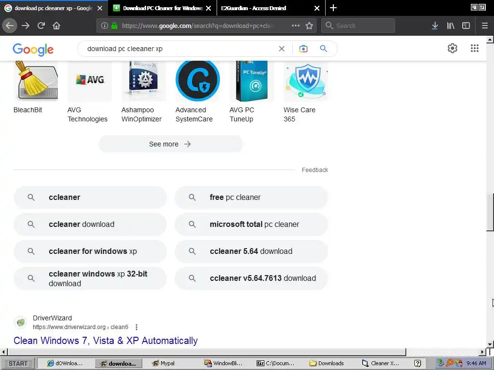This screenshot has height=370, width=494.
Task: Open the hamburger application menu
Action: pyautogui.click(x=484, y=26)
